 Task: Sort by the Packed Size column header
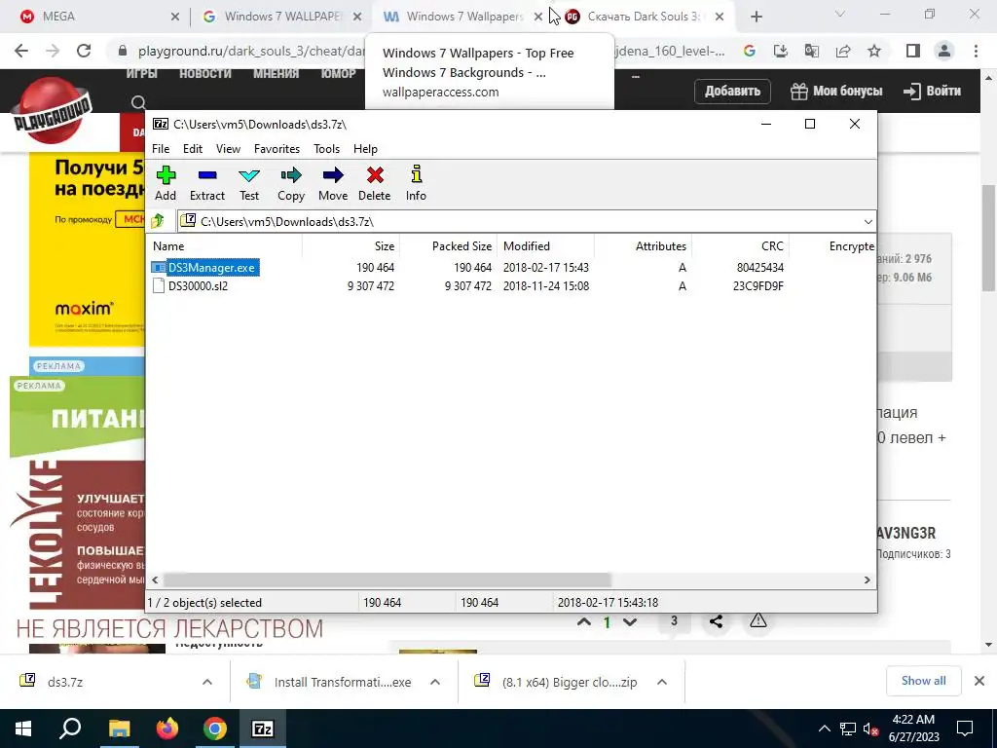448,246
